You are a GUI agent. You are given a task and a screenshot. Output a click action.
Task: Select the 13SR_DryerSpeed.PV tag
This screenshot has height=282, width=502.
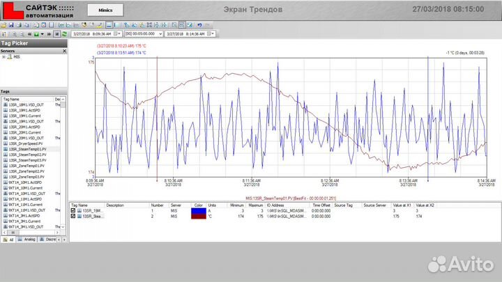26,143
